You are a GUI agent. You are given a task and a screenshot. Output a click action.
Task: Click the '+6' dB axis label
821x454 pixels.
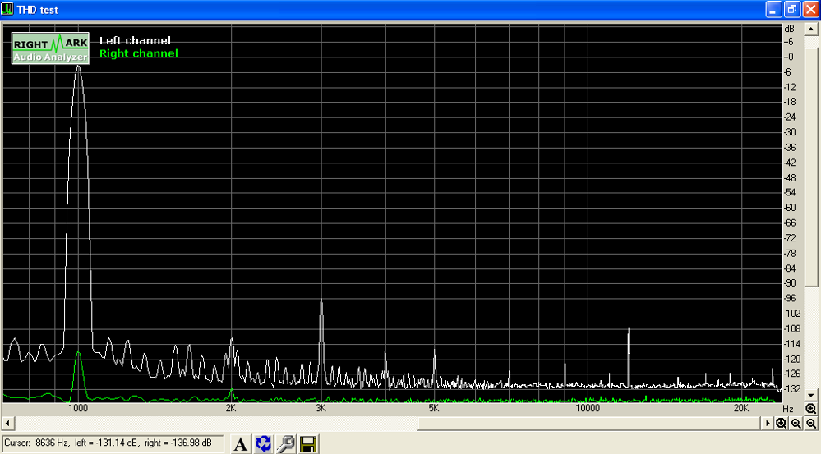(x=788, y=42)
